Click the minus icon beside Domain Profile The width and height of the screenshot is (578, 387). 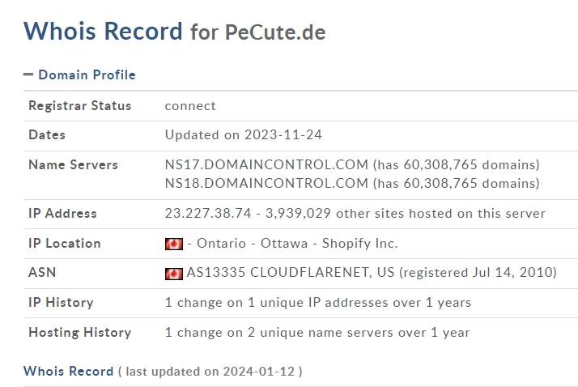pyautogui.click(x=28, y=74)
